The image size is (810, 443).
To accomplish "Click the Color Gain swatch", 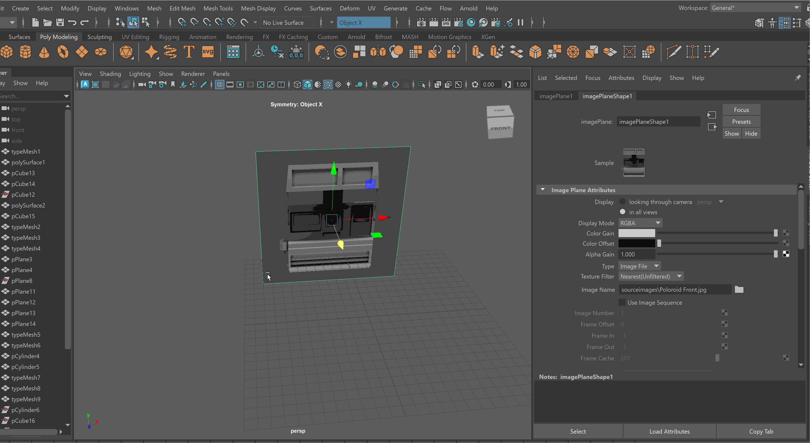I will coord(636,233).
